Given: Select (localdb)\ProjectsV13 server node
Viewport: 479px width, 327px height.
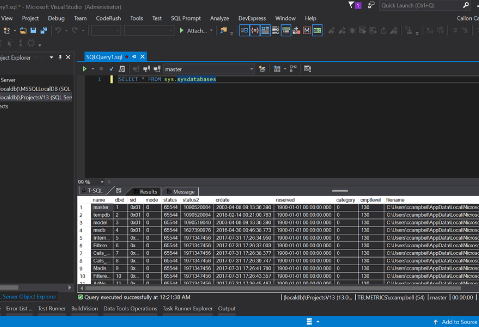Looking at the screenshot, I should [x=36, y=97].
